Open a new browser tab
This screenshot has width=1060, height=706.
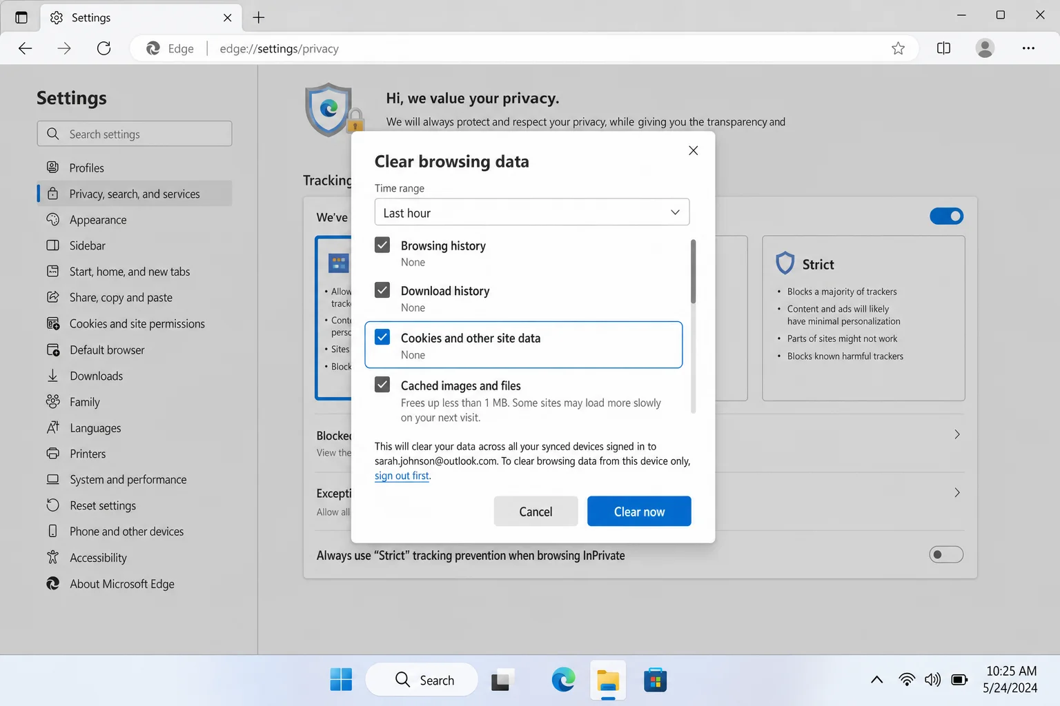[x=259, y=18]
